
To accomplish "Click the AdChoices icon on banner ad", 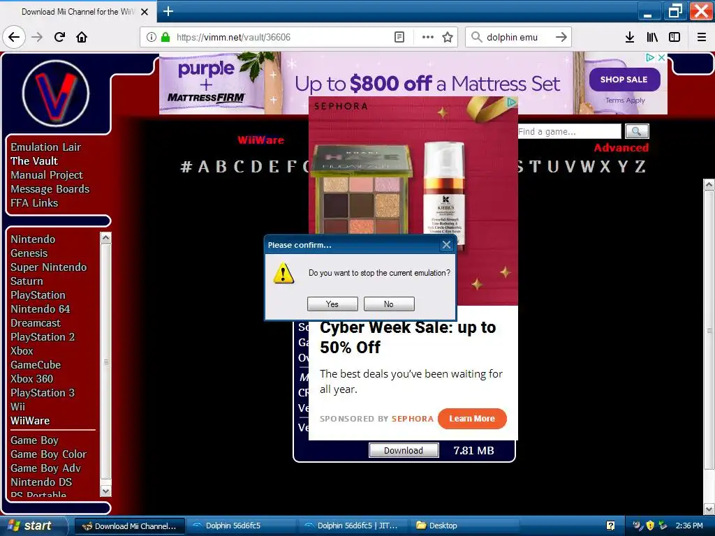I will coord(650,57).
